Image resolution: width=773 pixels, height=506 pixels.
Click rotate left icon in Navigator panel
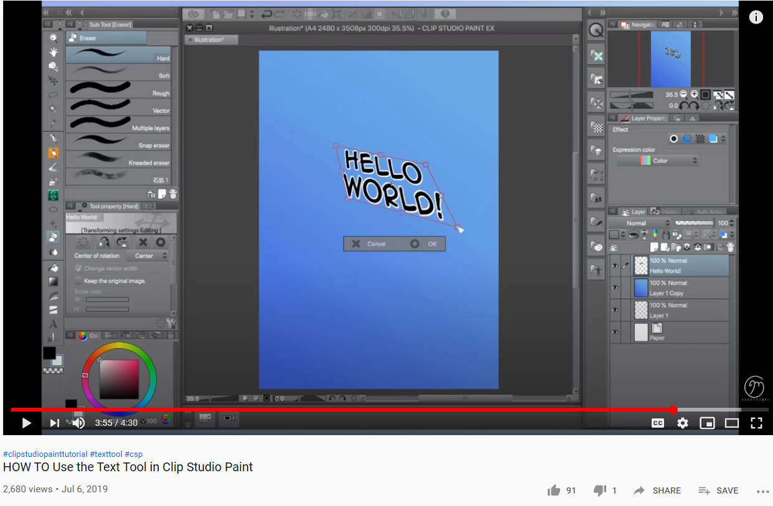point(685,106)
